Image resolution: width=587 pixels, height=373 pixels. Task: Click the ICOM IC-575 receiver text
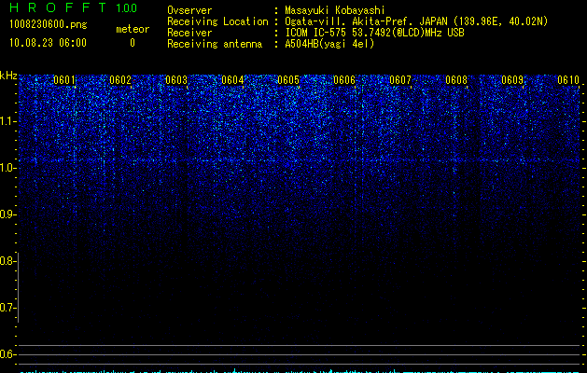point(375,33)
